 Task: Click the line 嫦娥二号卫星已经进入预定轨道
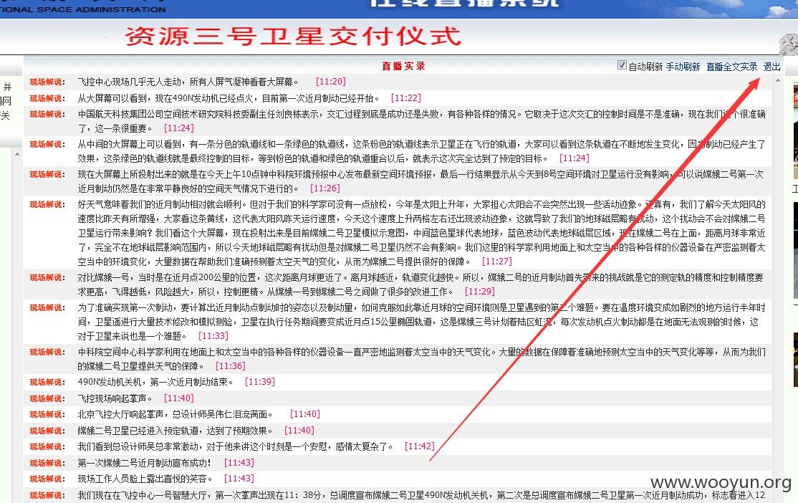coord(175,431)
